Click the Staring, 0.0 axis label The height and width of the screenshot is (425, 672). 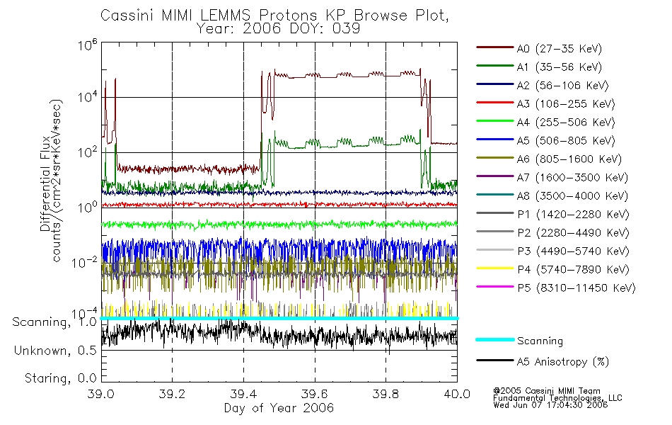60,378
